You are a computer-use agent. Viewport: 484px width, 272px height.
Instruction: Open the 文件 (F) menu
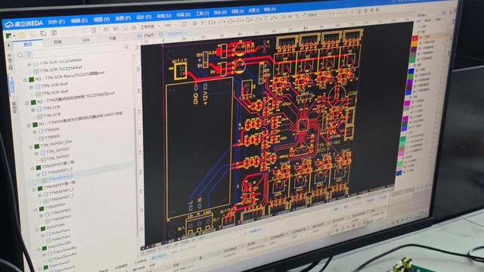click(56, 22)
